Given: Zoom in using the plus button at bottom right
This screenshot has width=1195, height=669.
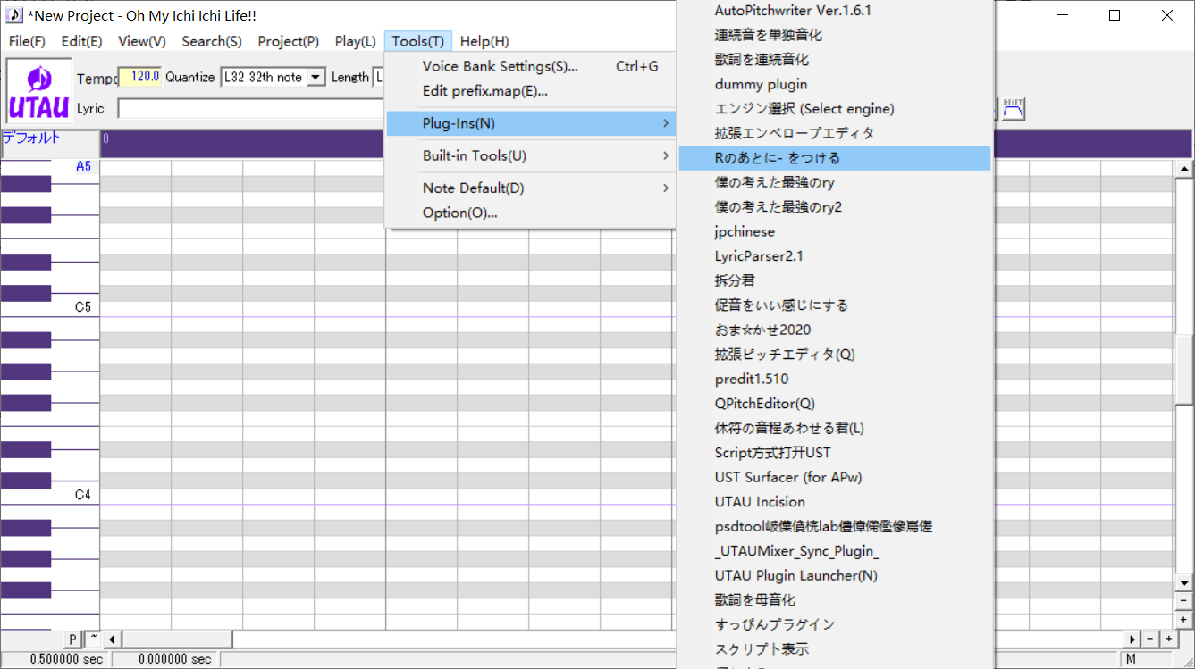Looking at the screenshot, I should [x=1169, y=639].
